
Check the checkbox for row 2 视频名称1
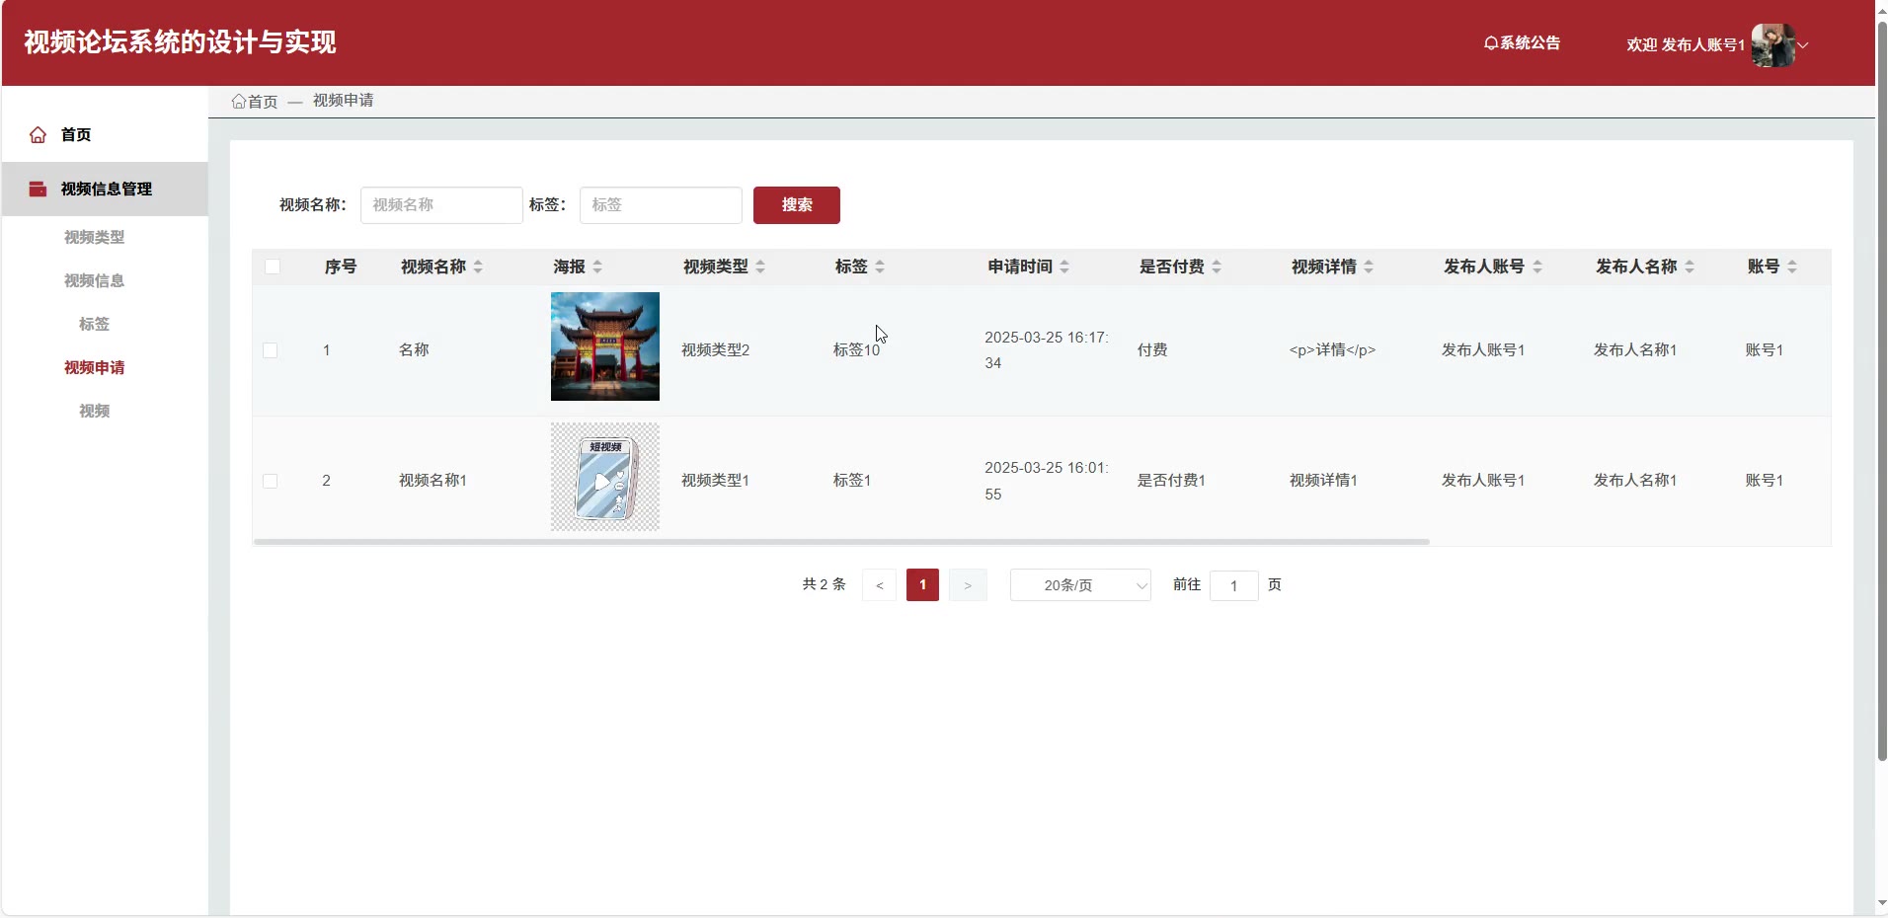[x=271, y=481]
